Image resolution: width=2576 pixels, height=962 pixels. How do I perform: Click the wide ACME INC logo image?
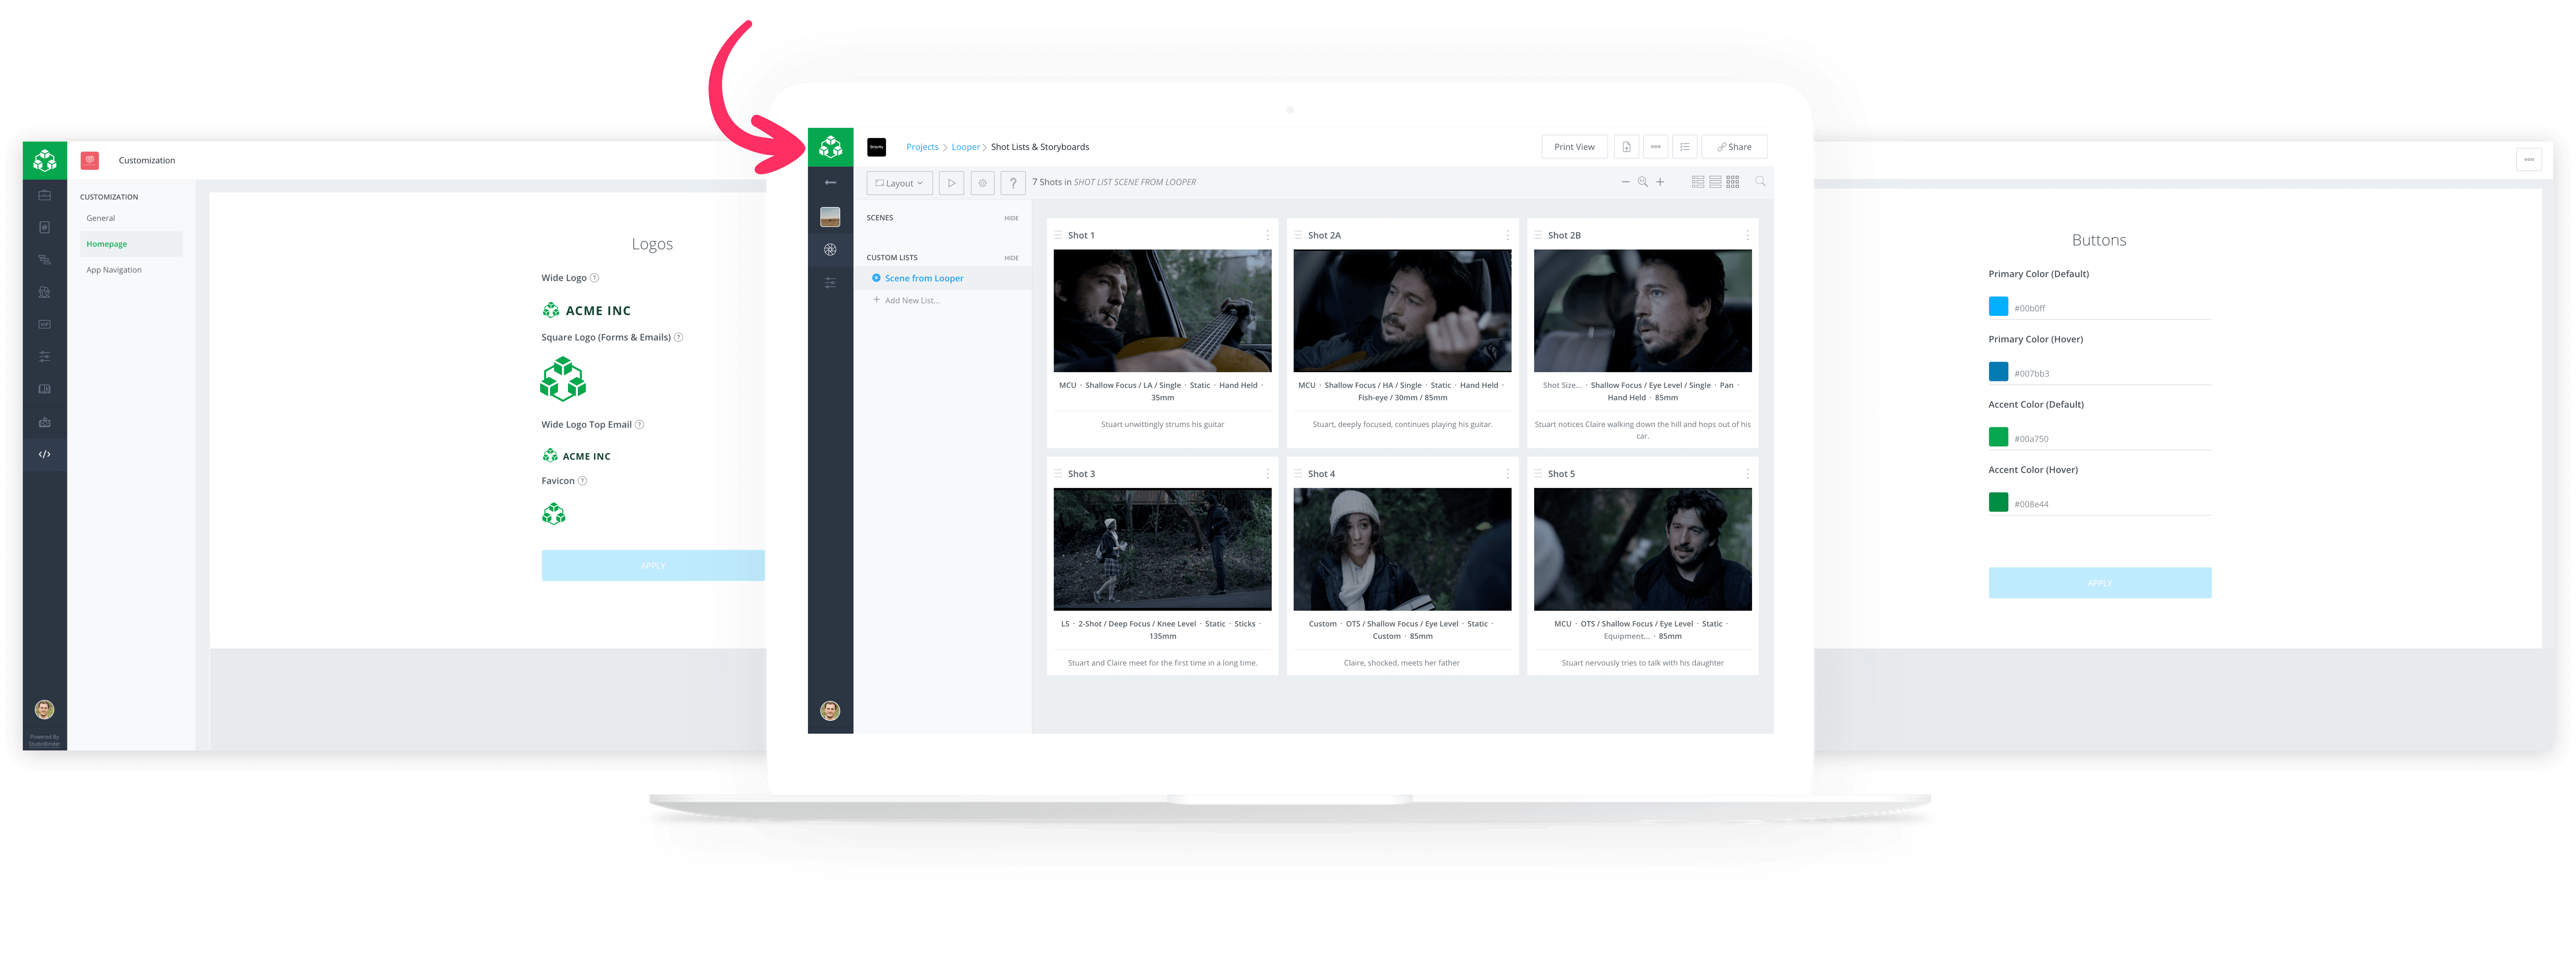587,311
